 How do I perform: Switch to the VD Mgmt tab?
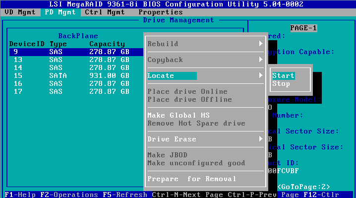tap(20, 12)
